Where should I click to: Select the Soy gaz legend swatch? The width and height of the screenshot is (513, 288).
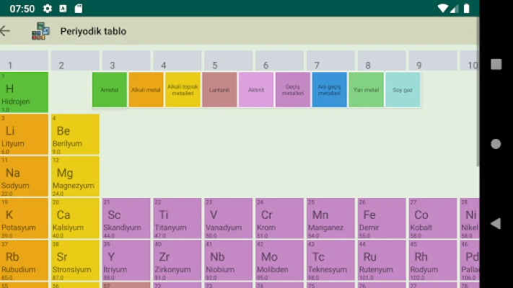click(x=403, y=90)
